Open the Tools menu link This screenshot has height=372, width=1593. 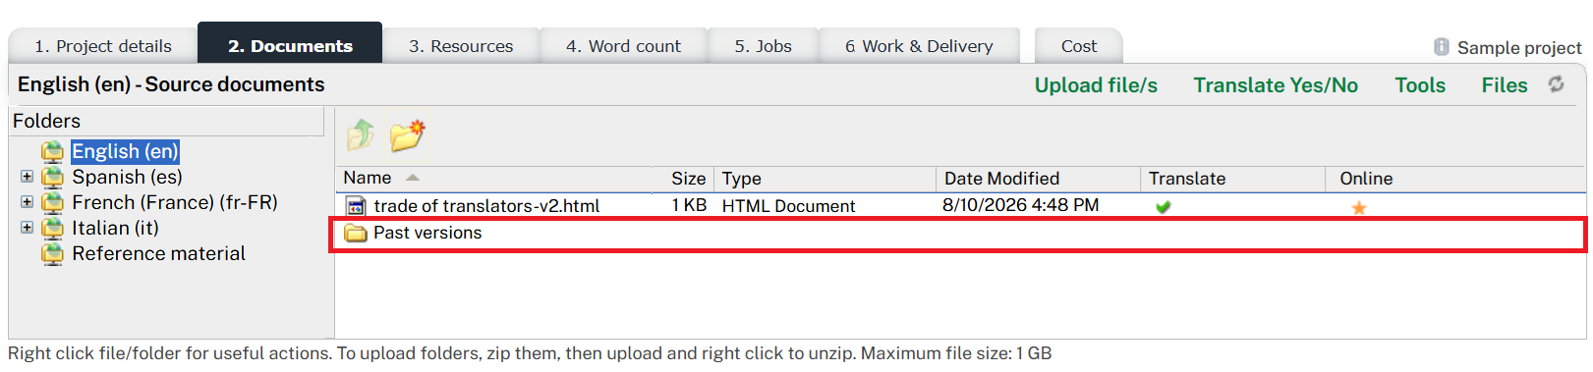point(1420,85)
